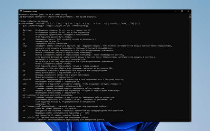Close the Командная строка window
This screenshot has height=131, width=210.
point(188,11)
